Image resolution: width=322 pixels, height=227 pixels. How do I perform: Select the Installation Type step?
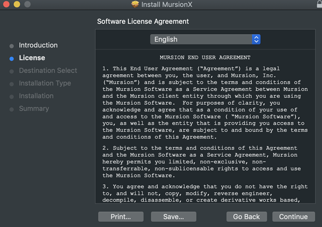click(x=45, y=83)
